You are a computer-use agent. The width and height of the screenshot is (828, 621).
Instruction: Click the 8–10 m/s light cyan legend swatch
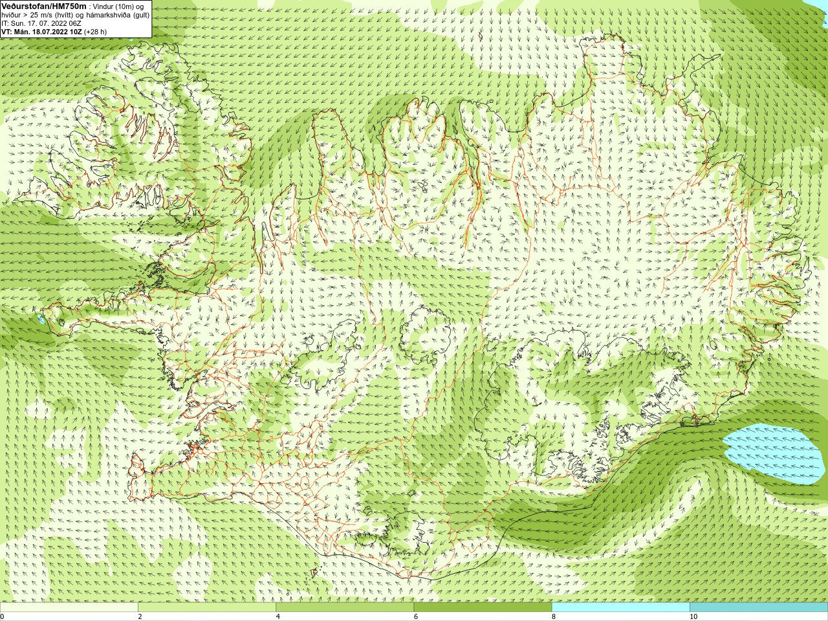click(620, 607)
